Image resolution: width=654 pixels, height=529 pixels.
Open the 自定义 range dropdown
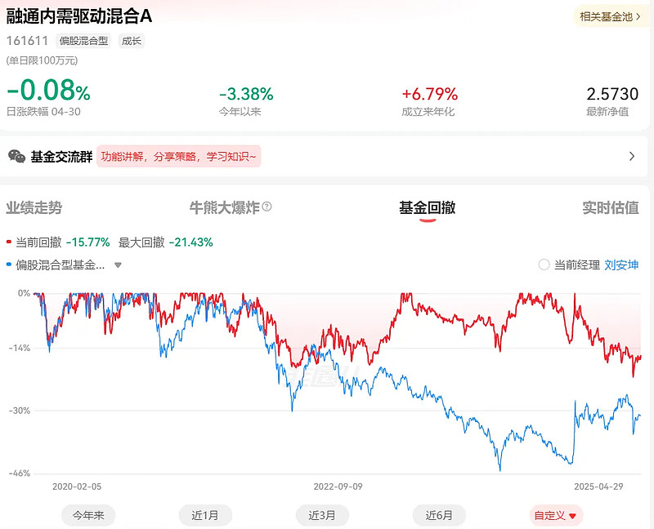click(556, 515)
